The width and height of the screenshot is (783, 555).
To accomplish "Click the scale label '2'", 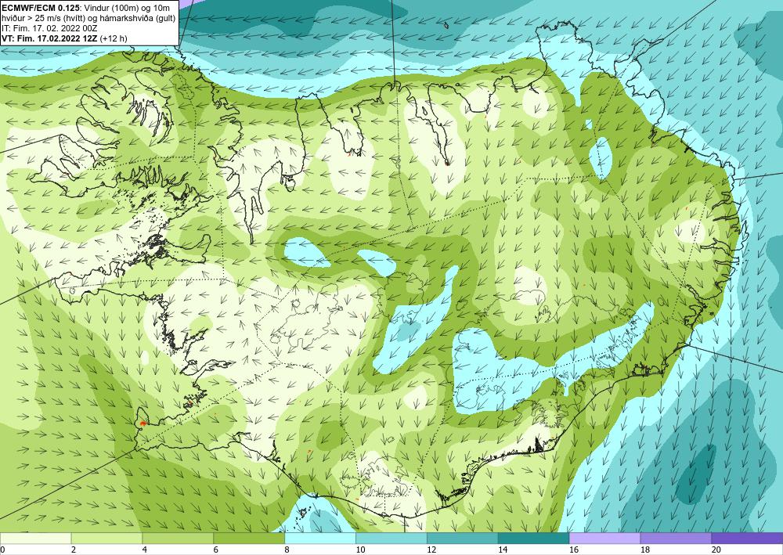I will [74, 550].
